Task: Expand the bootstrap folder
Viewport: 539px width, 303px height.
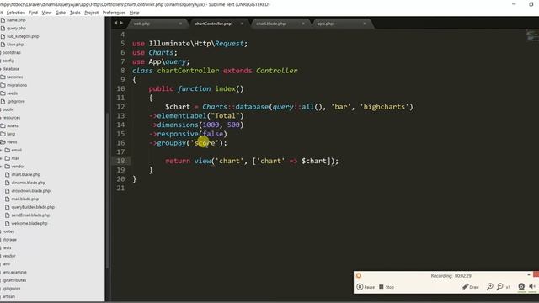Action: click(11, 52)
